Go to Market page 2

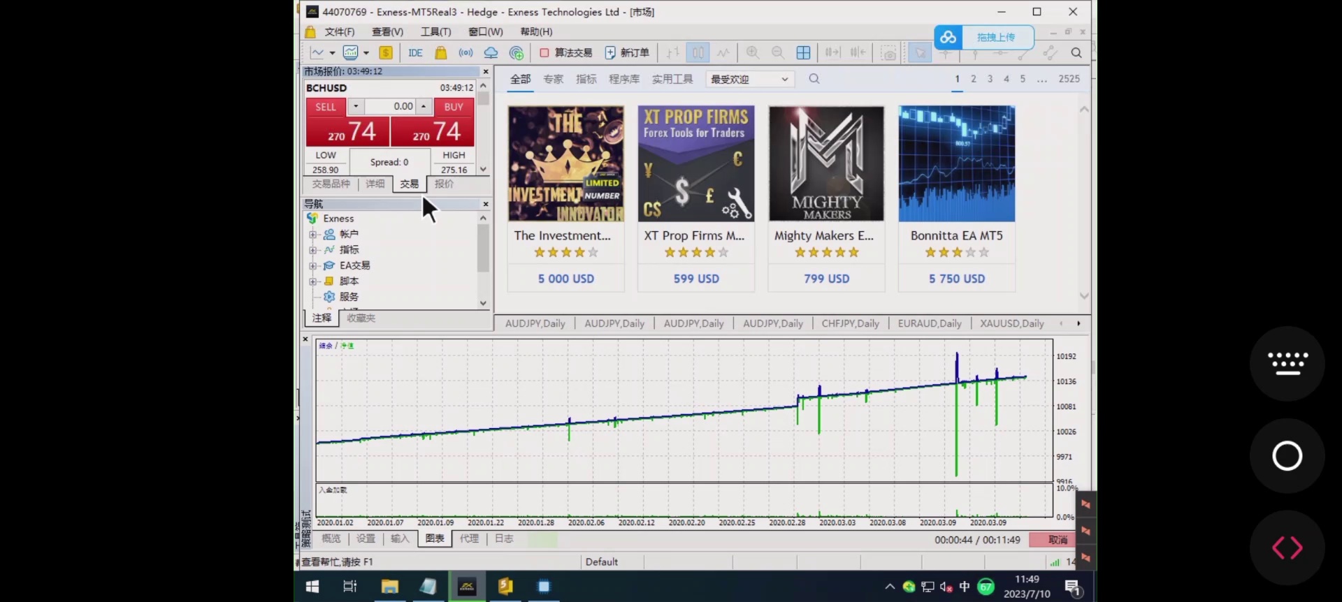click(974, 79)
